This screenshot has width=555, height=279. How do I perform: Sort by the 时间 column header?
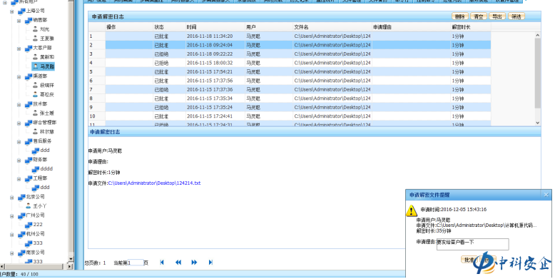point(215,27)
